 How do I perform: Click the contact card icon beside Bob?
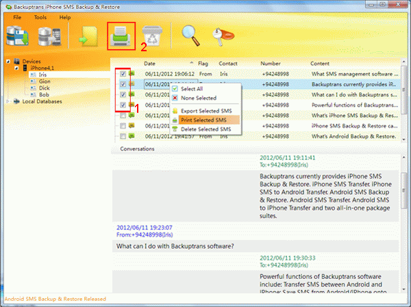34,95
